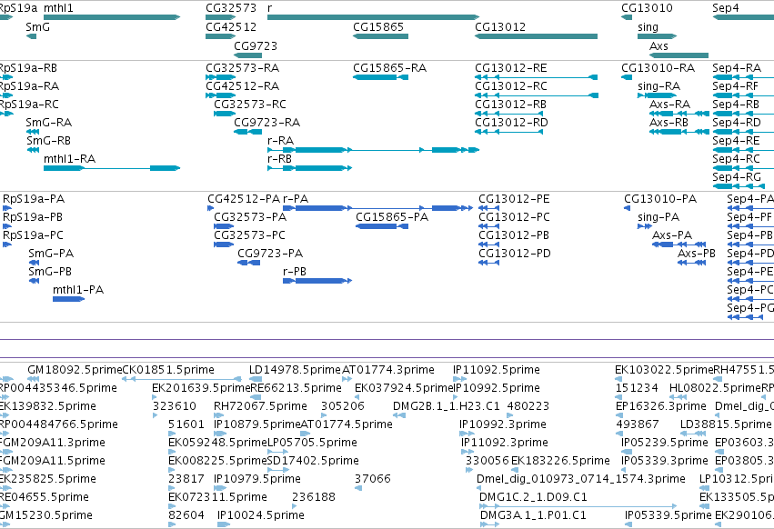Select the r-PB protein label

coord(295,272)
